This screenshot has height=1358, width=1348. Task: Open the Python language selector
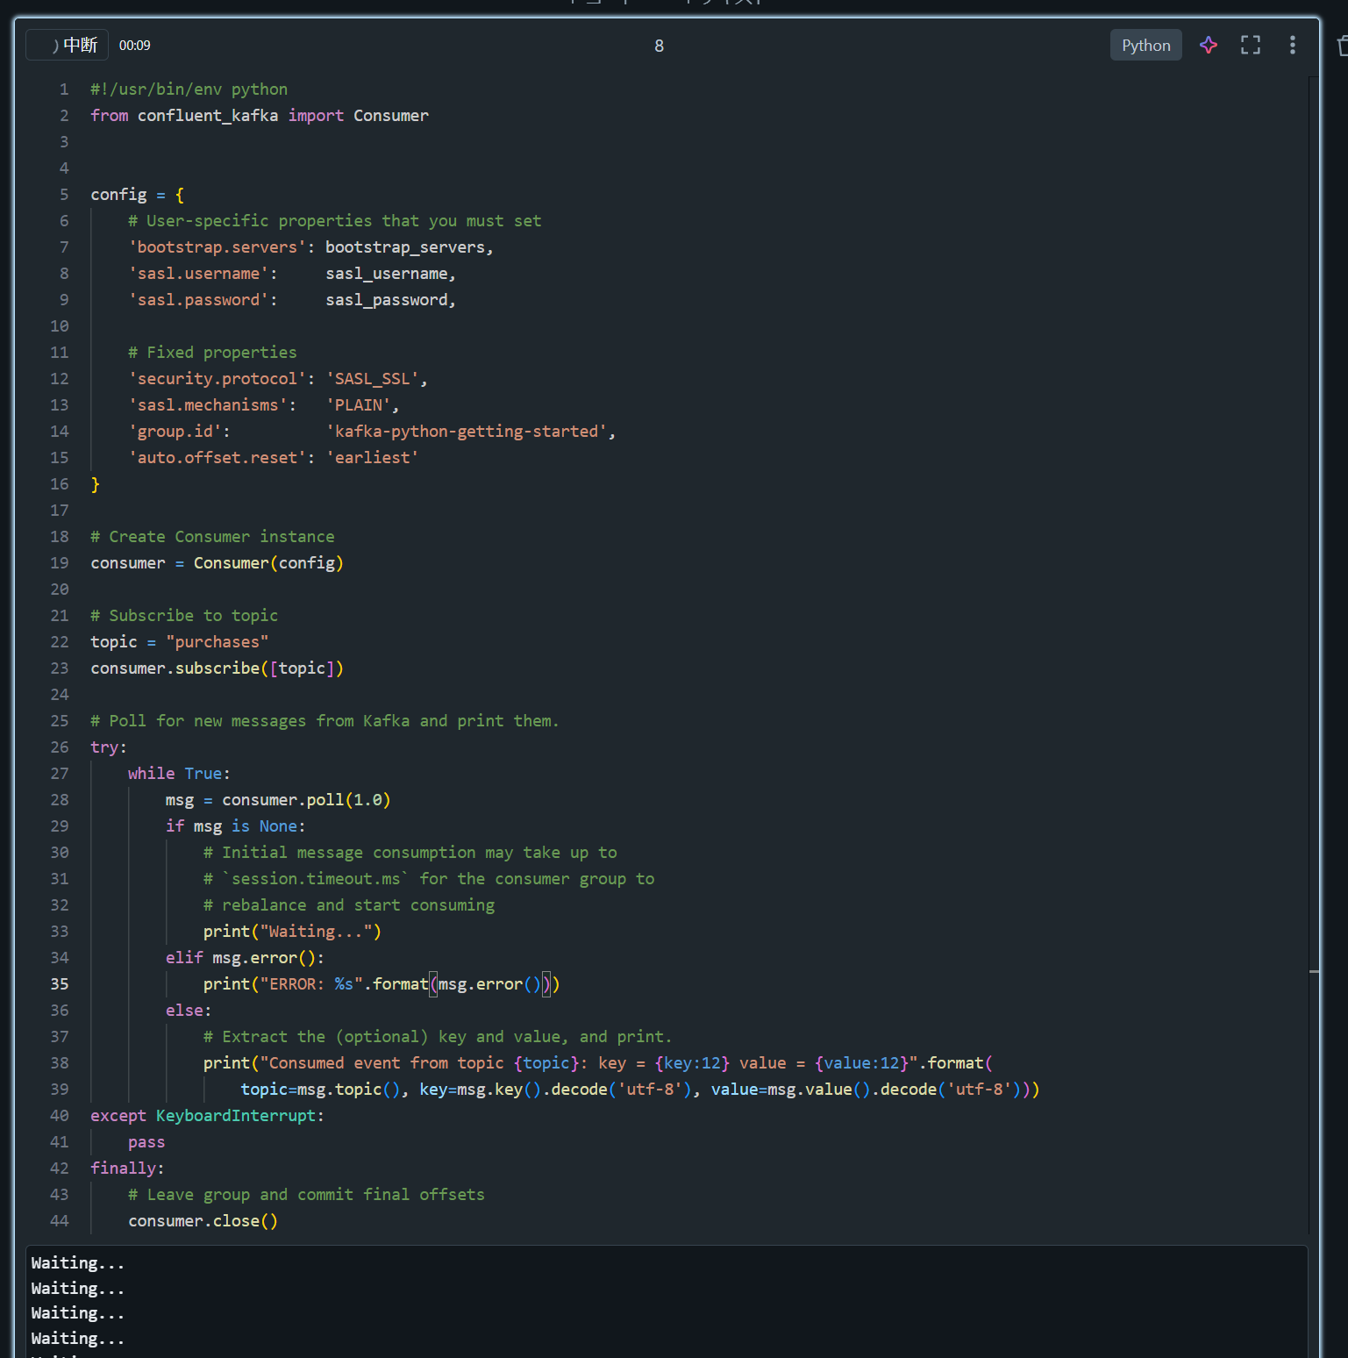click(1145, 45)
